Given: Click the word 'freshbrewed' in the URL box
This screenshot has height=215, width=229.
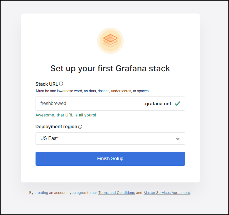Looking at the screenshot, I should [53, 103].
